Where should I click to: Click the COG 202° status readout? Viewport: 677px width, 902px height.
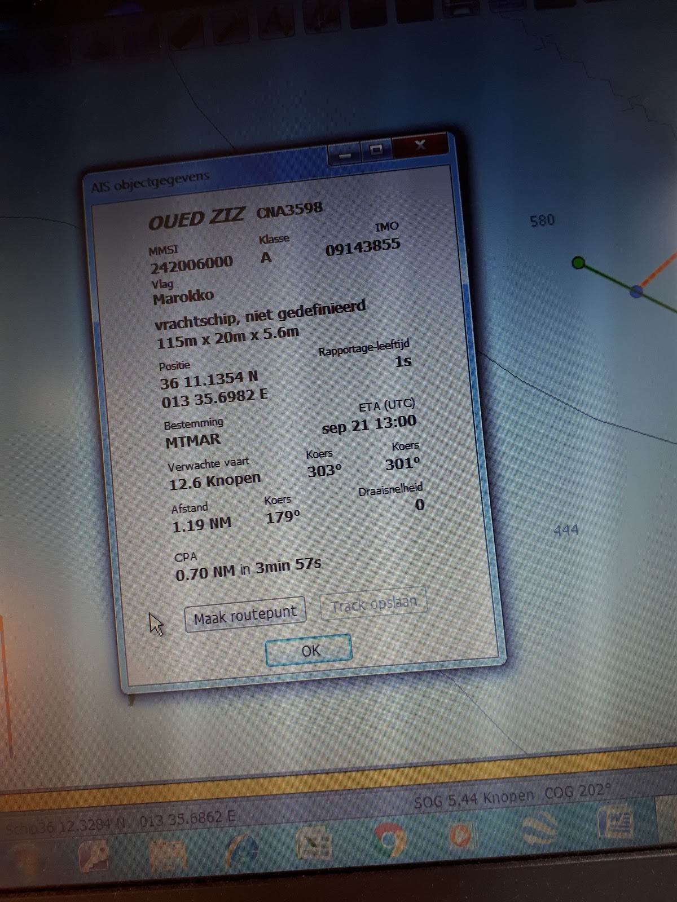click(578, 791)
